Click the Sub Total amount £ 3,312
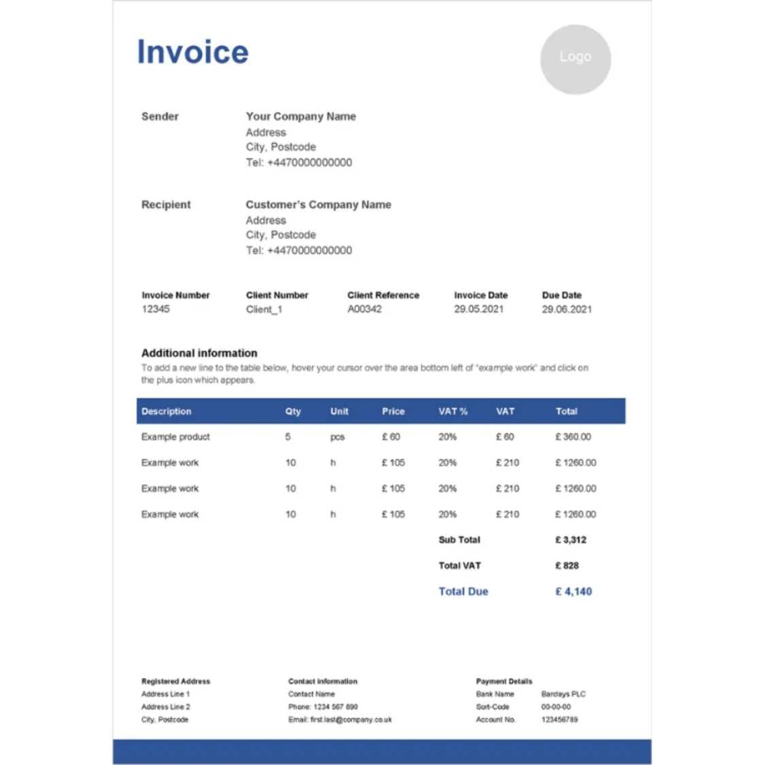 571,540
